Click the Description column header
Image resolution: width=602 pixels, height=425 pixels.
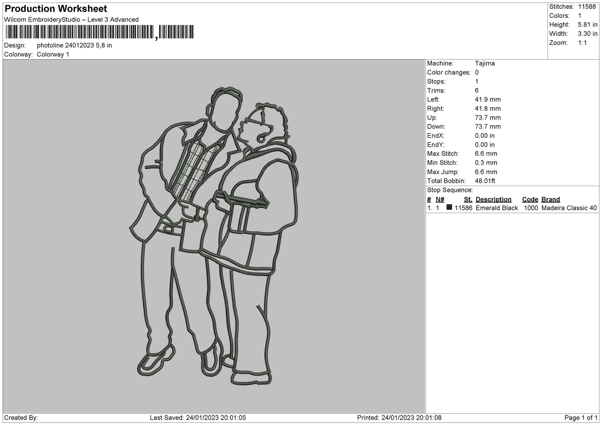[493, 199]
